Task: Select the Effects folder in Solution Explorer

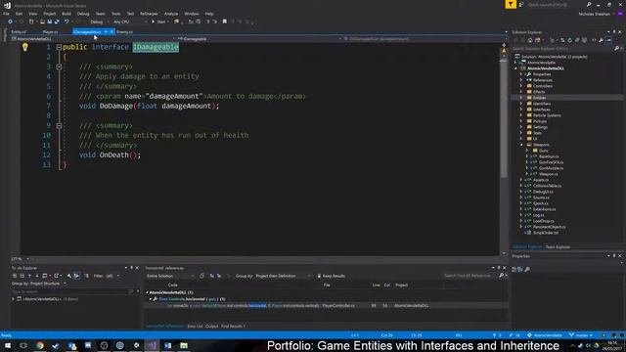Action: tap(539, 92)
